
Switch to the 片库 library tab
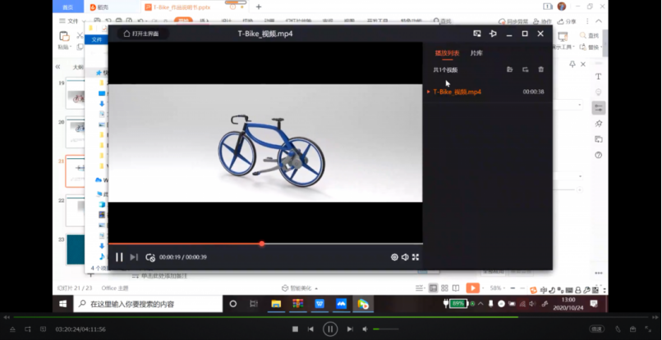(476, 53)
